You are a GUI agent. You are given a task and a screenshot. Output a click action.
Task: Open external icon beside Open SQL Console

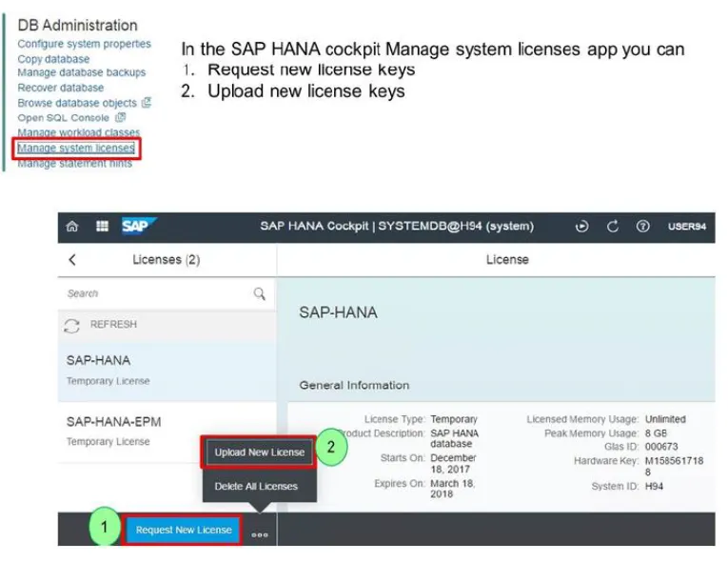[120, 117]
